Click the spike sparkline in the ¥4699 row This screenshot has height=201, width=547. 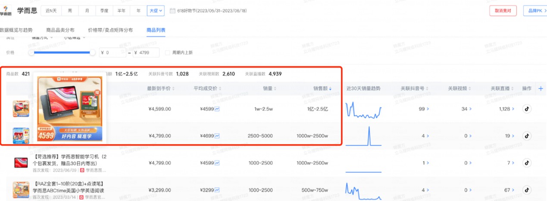click(363, 136)
